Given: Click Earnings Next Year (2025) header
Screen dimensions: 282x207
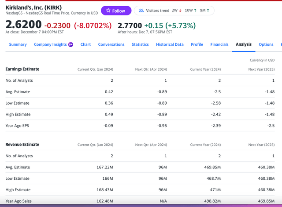Looking at the screenshot, I should coord(261,69).
